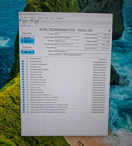Click the ID column header
The image size is (132, 146).
click(x=27, y=58)
